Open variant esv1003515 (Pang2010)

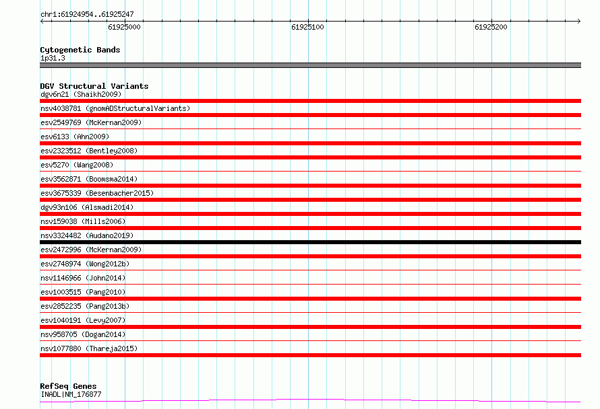[x=83, y=292]
